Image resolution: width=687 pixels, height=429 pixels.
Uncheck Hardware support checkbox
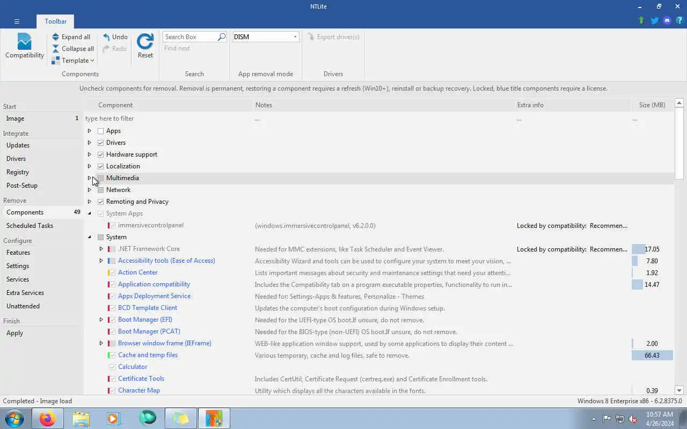(100, 154)
